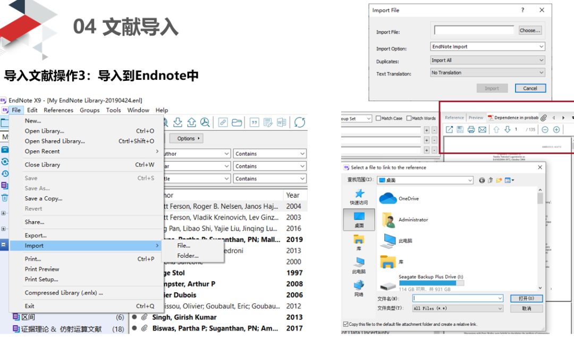This screenshot has width=574, height=337.
Task: Click the Open PDF in external window icon
Action: (x=449, y=129)
